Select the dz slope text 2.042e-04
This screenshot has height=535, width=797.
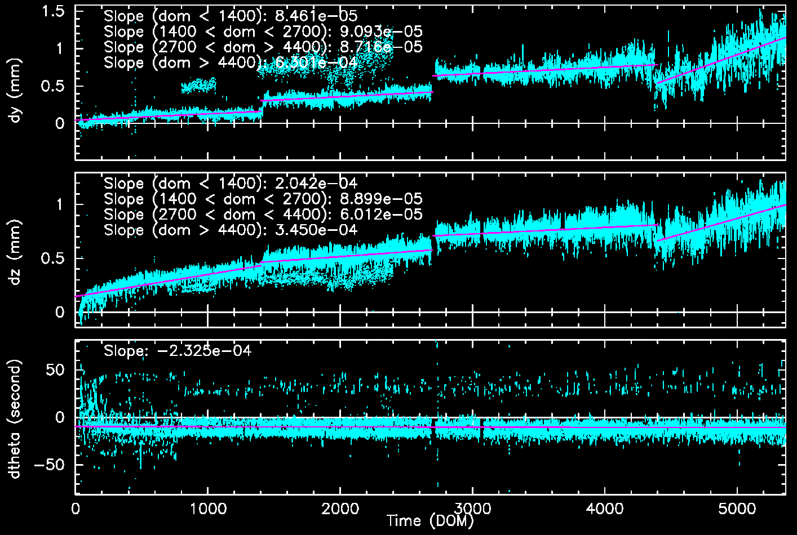click(316, 184)
